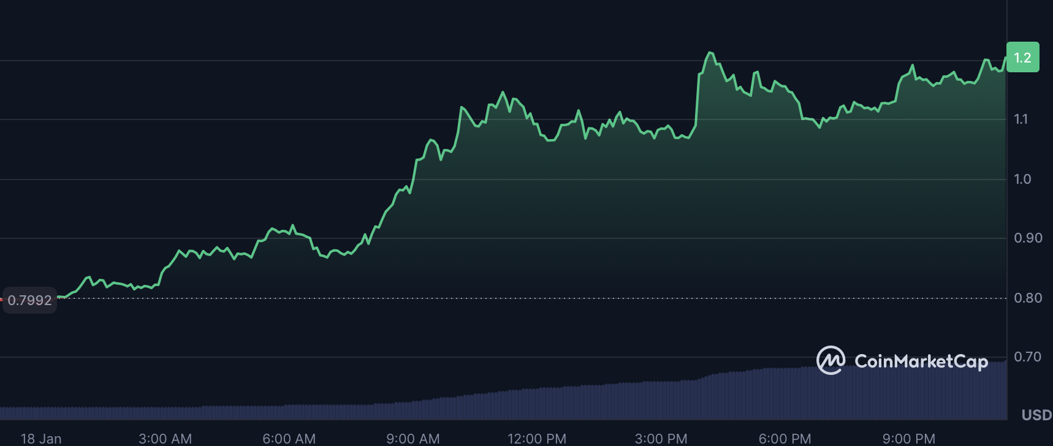Click the CoinMarketCap watermark text
Screen dimensions: 1053x446
coord(921,361)
